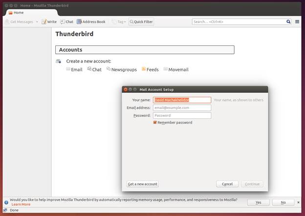Close the Mail Account Setup dialog
305x216 pixels.
[126, 89]
